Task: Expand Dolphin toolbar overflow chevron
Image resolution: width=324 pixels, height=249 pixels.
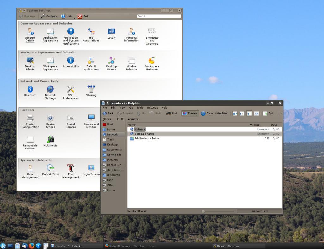Action: click(x=281, y=113)
